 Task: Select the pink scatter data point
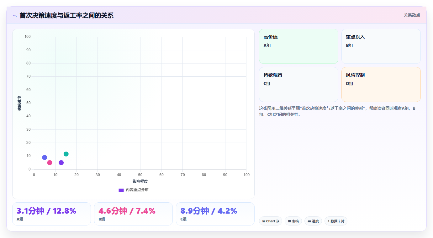[50, 163]
